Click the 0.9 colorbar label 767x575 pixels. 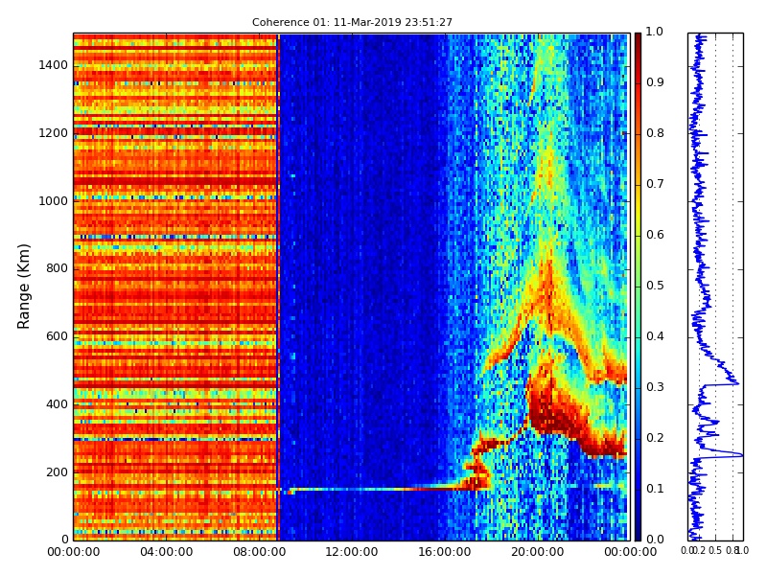coord(655,82)
